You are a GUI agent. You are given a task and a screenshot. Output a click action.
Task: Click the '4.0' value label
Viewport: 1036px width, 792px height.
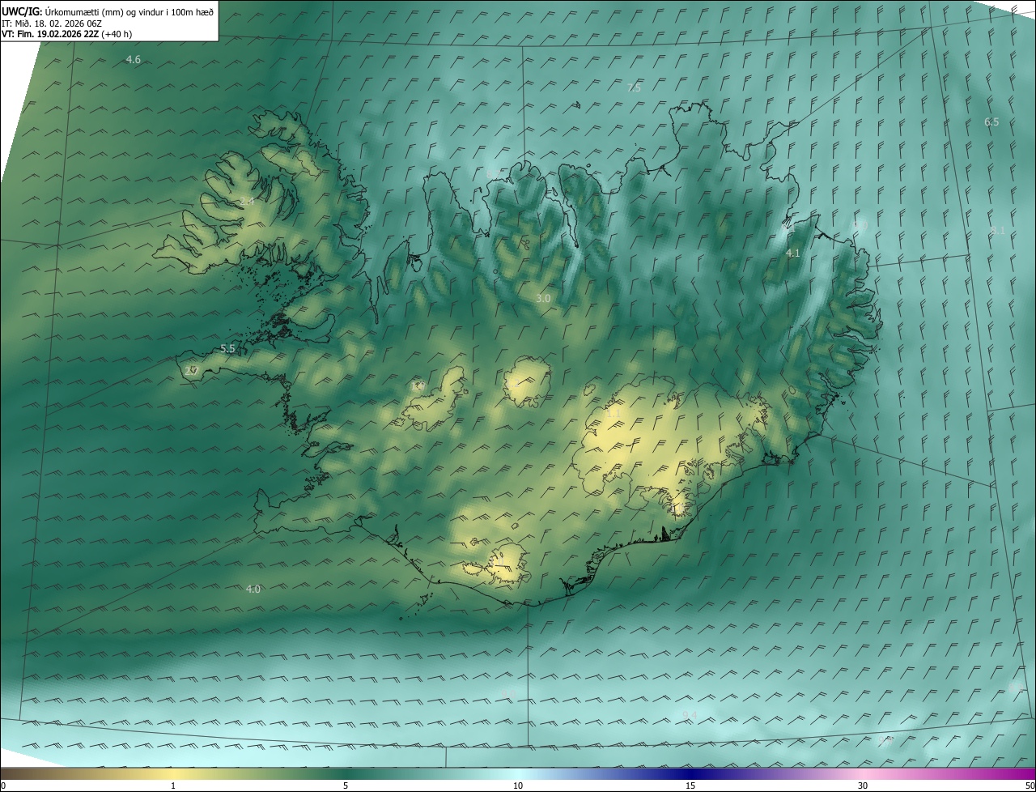[x=253, y=590]
